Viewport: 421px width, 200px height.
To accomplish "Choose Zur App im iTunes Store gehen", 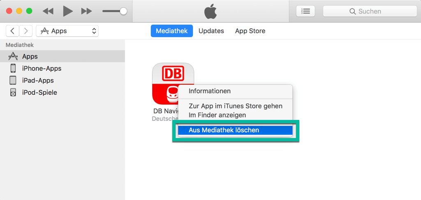I will pyautogui.click(x=235, y=106).
